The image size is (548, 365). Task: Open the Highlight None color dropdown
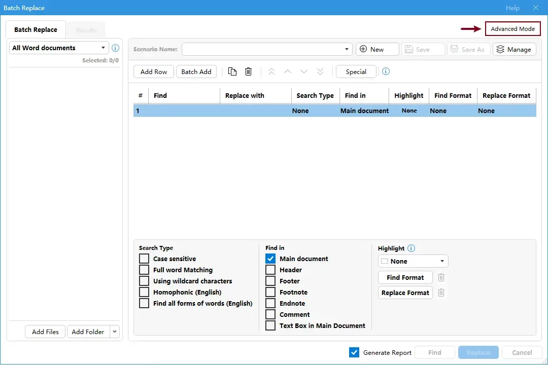click(x=413, y=261)
